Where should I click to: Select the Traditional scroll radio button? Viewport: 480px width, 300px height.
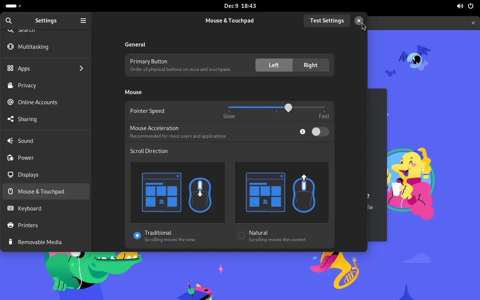point(137,235)
